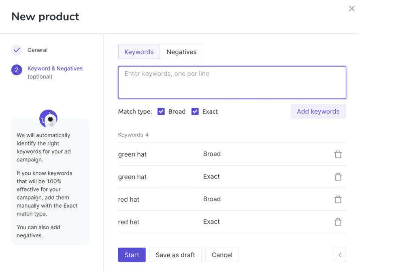Switch to the Keywords tab
The image size is (409, 271).
tap(139, 52)
